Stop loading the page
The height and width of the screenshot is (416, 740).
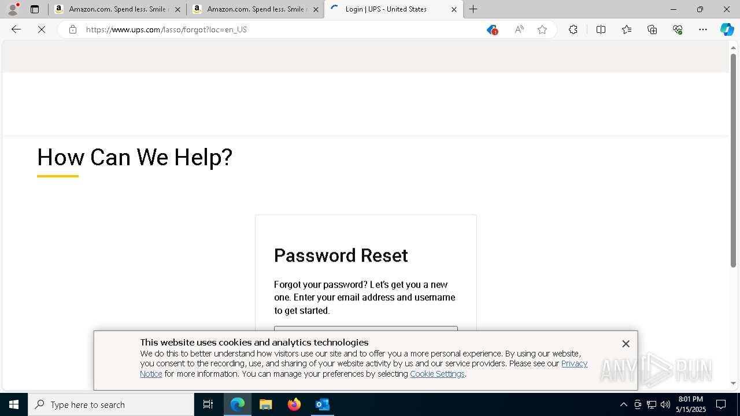coord(42,29)
